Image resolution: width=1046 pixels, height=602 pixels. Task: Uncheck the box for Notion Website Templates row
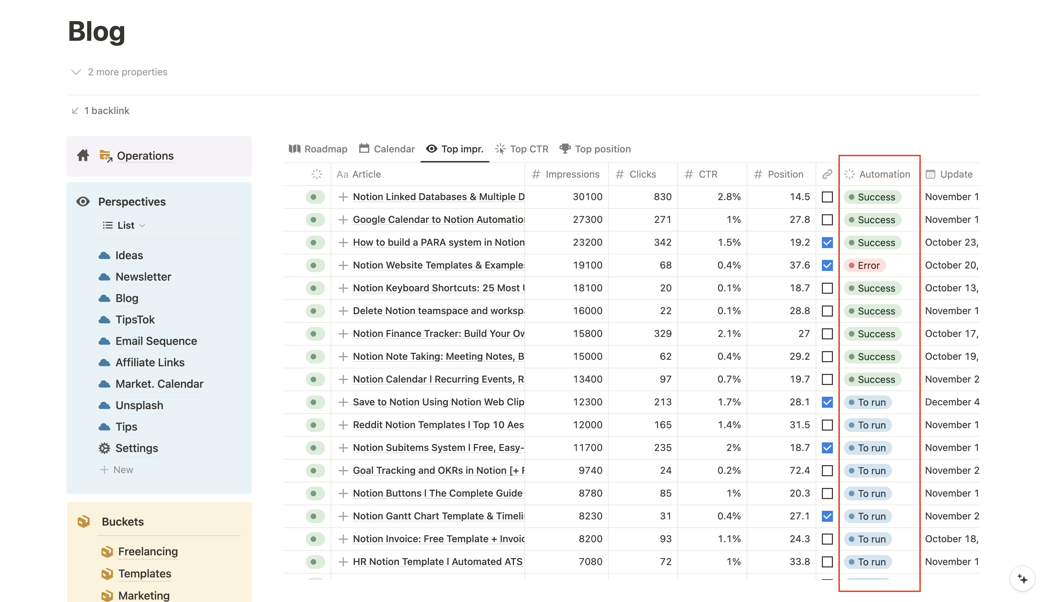(827, 265)
